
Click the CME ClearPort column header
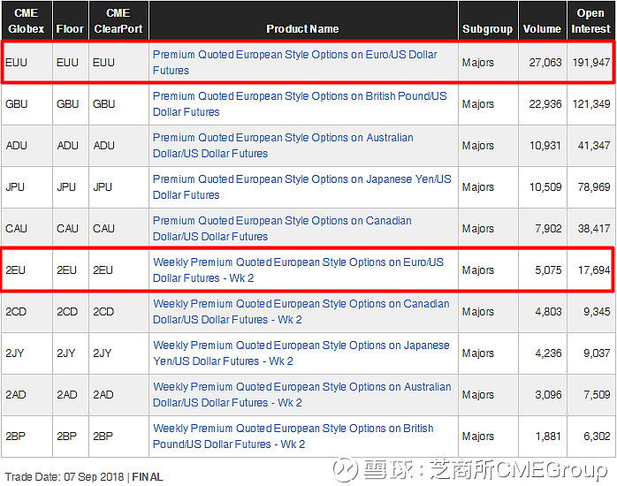118,21
